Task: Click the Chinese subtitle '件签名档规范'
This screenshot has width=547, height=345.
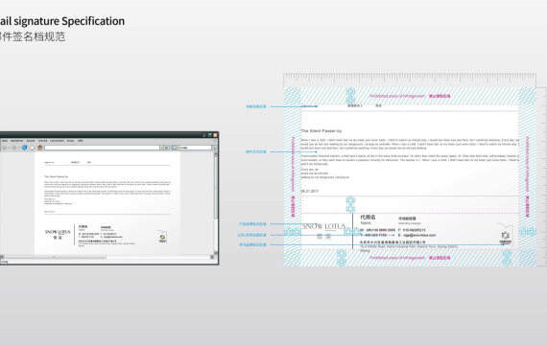Action: pyautogui.click(x=34, y=37)
